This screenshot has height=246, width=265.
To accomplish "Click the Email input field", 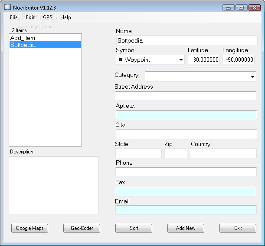I will click(x=186, y=210).
